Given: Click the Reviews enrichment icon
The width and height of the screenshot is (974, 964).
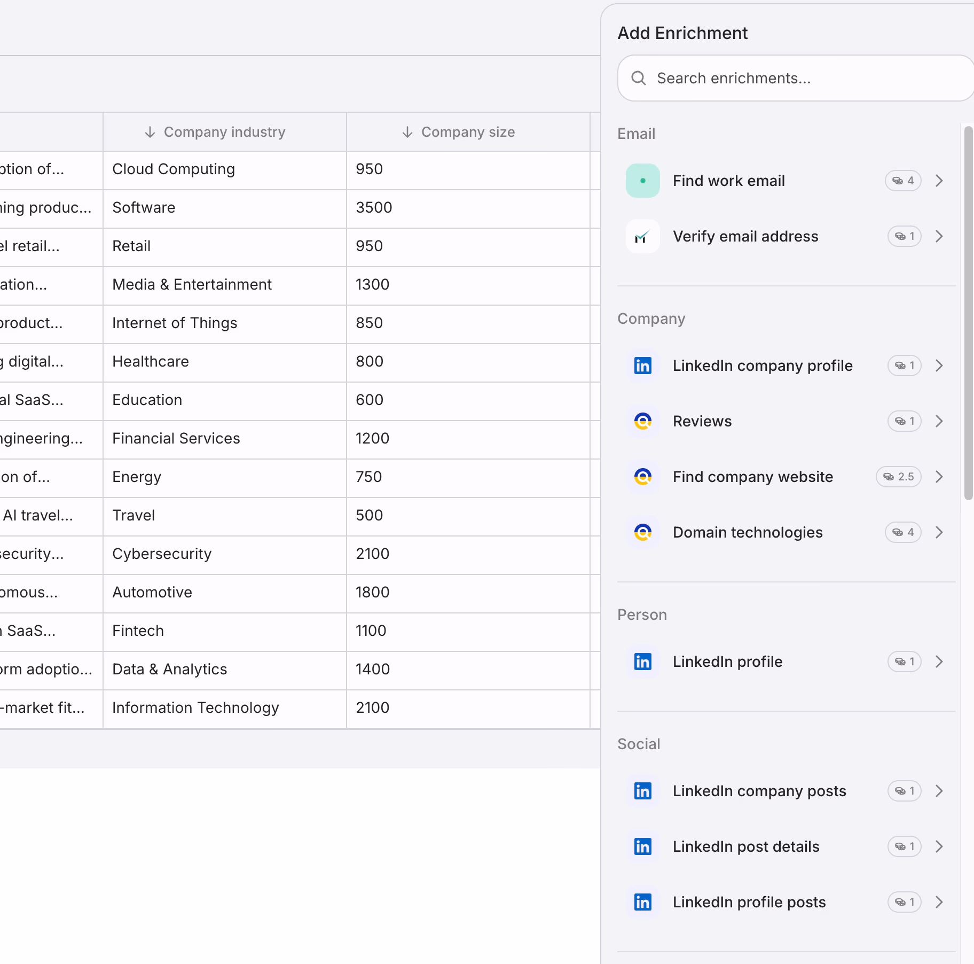Looking at the screenshot, I should pyautogui.click(x=642, y=421).
